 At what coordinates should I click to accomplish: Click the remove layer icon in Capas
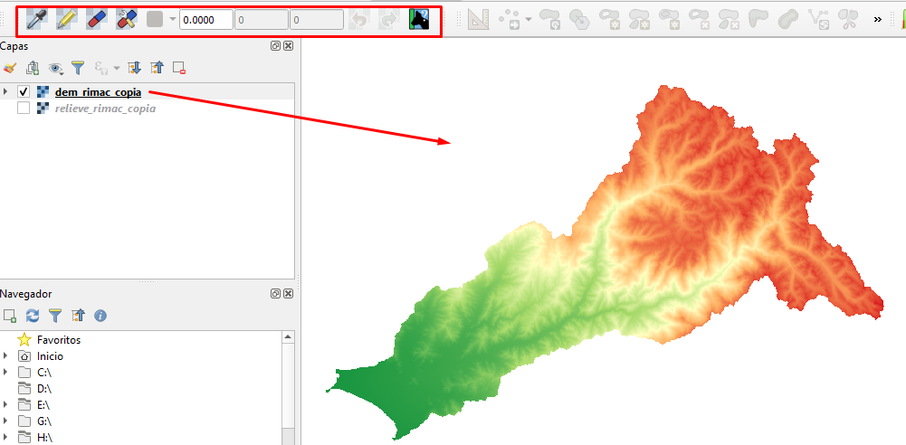point(180,68)
